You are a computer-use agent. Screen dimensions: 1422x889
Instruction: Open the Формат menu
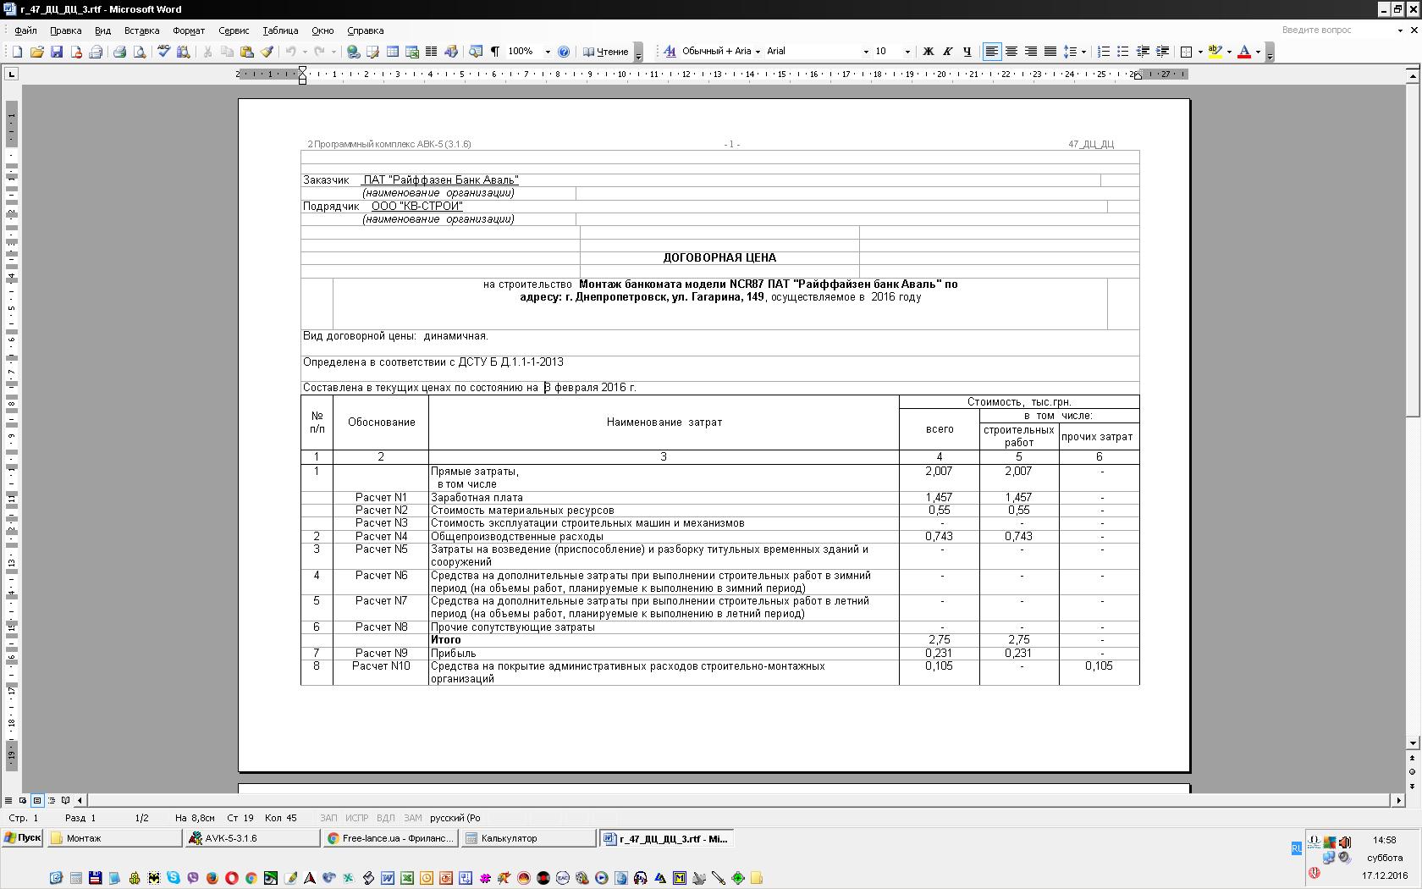click(189, 30)
